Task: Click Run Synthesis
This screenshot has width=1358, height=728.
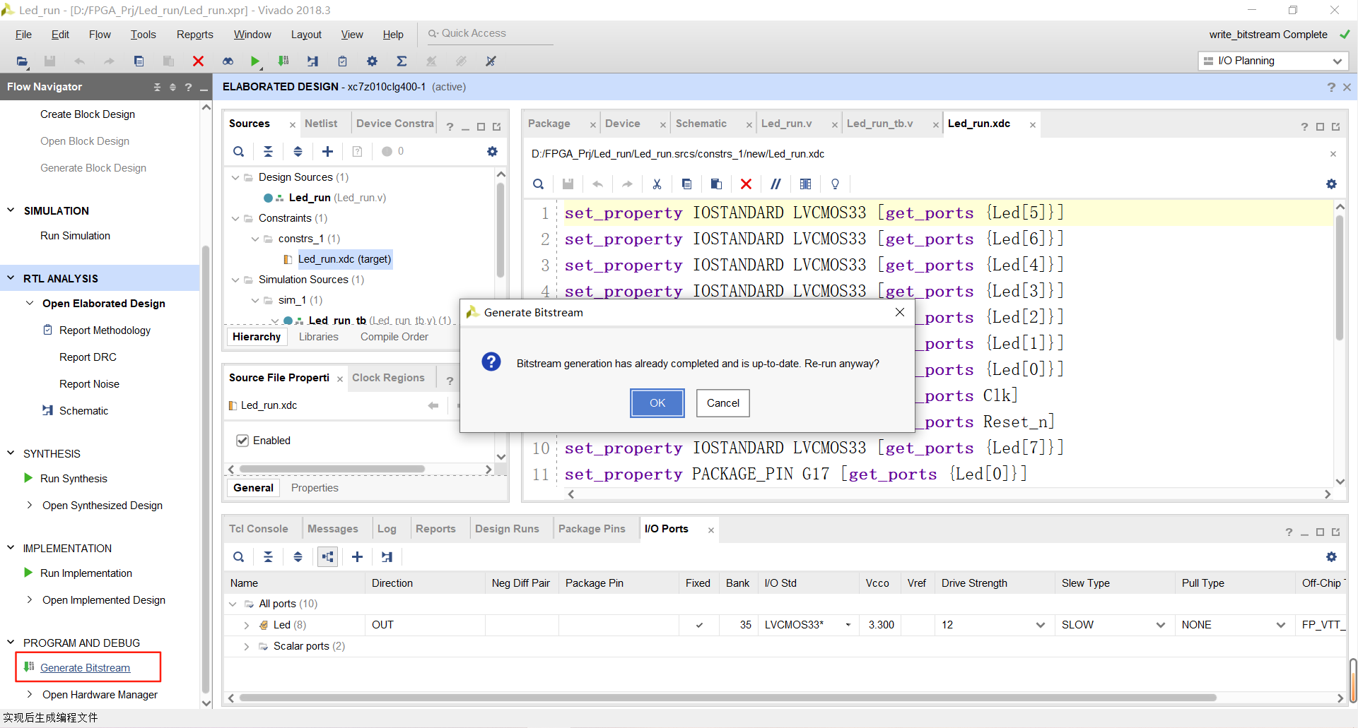Action: 74,479
